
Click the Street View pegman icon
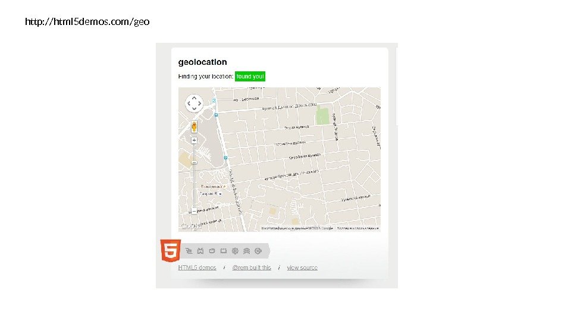coord(194,127)
